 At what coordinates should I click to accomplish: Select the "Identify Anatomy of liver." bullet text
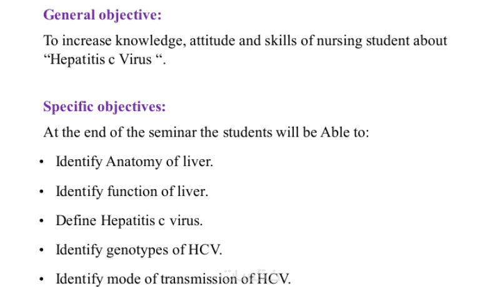(x=134, y=162)
